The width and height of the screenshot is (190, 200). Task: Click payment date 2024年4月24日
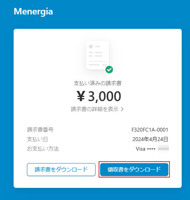coord(150,139)
